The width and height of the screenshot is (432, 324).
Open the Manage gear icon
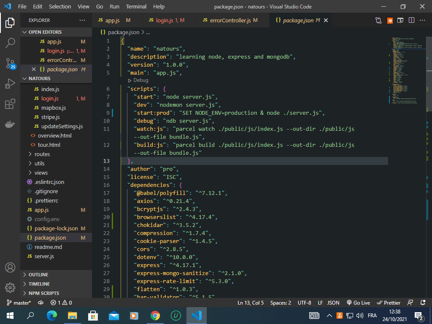(x=10, y=287)
